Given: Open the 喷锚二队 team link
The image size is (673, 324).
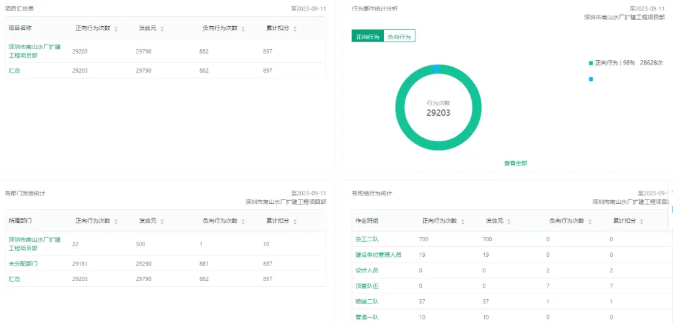Looking at the screenshot, I should (x=366, y=302).
